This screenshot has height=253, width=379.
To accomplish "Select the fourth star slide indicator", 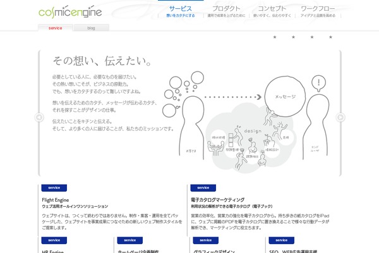I will coord(330,37).
